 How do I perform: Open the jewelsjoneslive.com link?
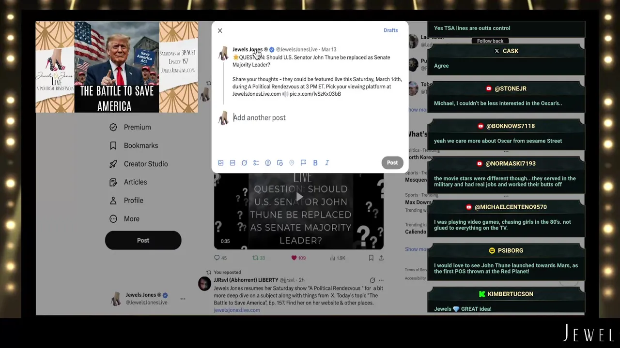237,310
